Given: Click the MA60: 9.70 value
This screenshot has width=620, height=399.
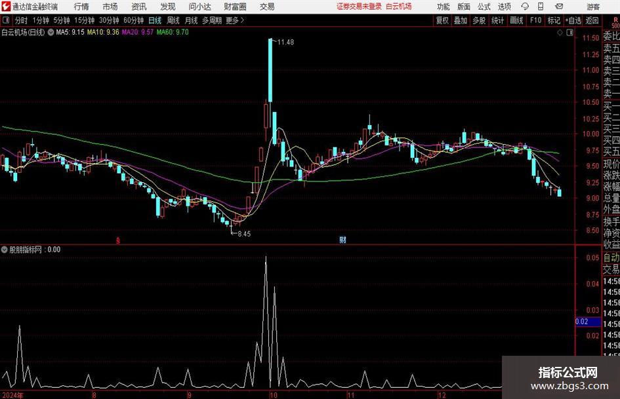Looking at the screenshot, I should (x=173, y=32).
